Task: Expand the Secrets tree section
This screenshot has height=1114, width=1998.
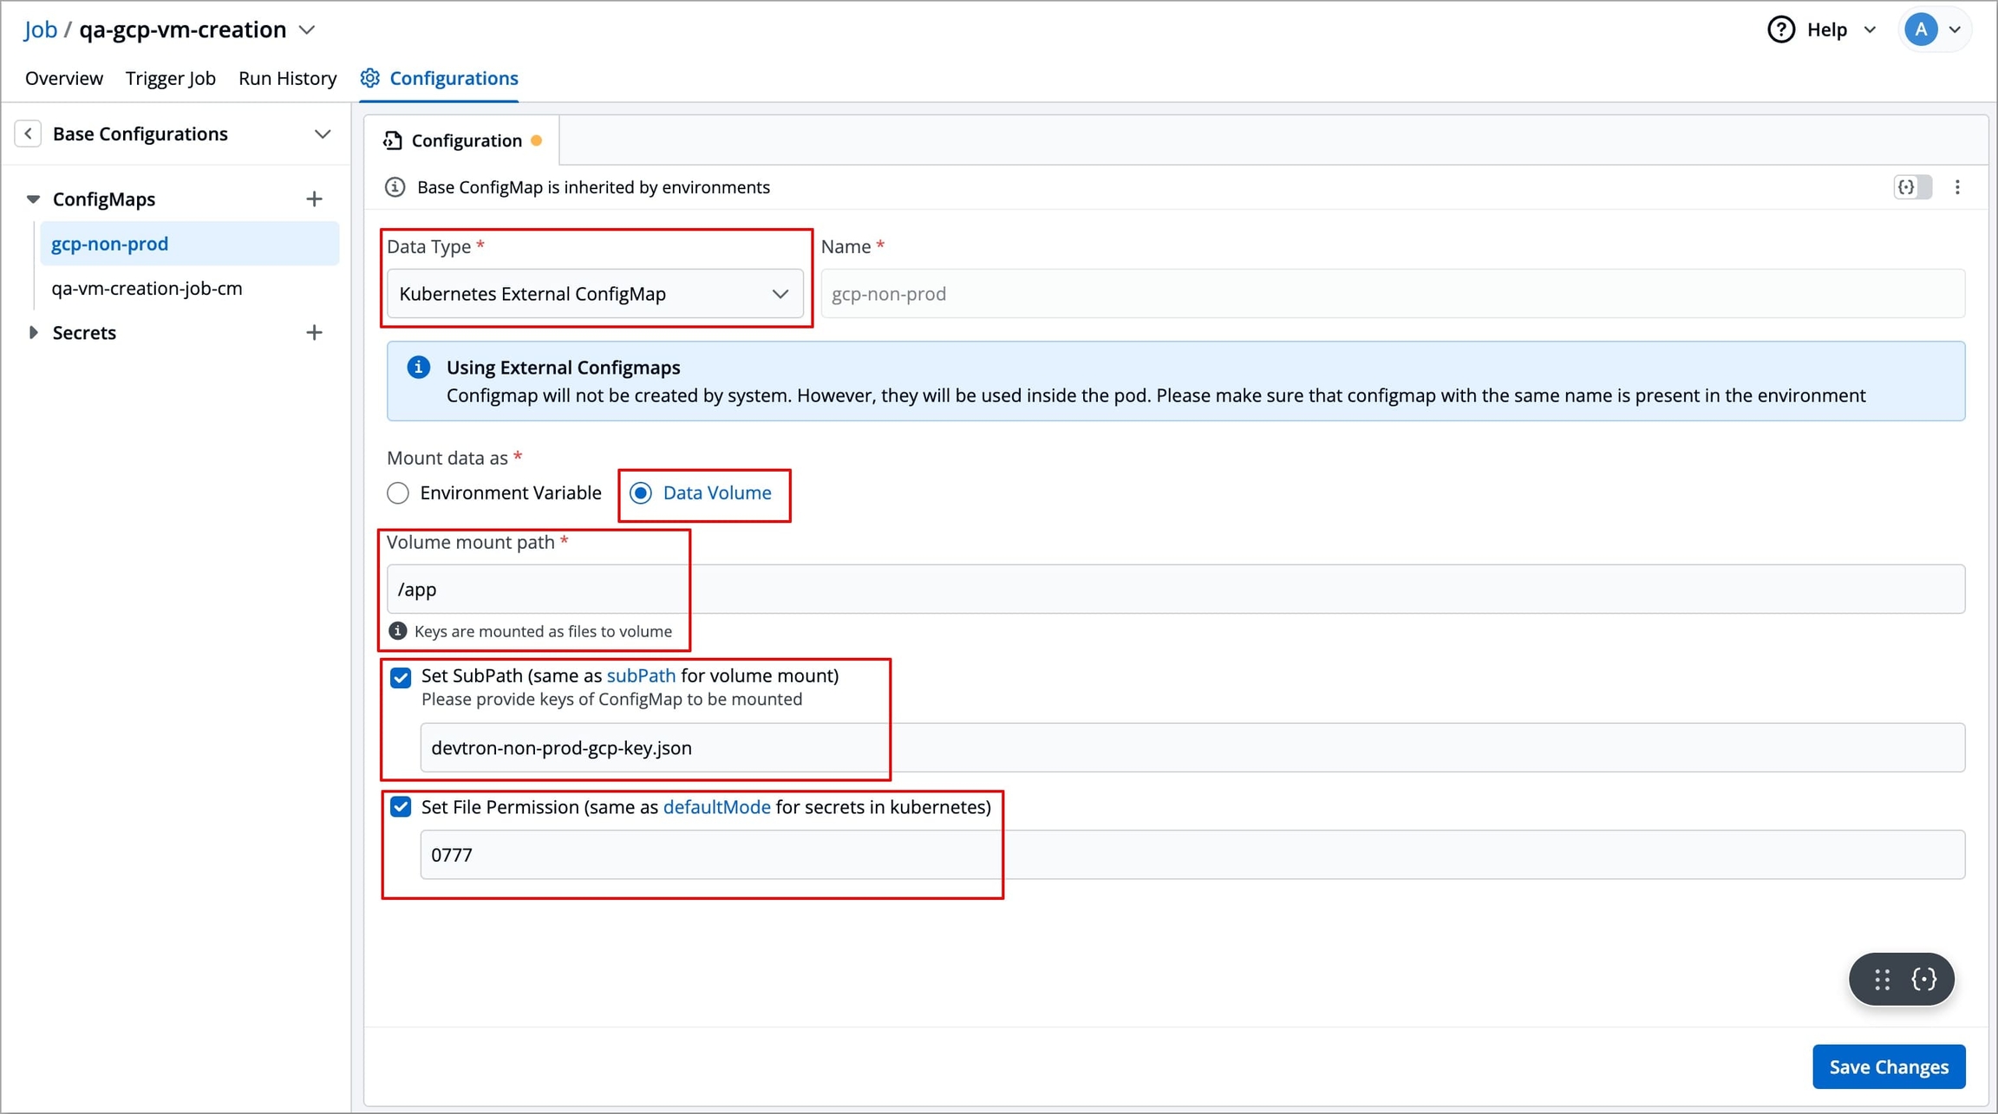Action: pos(33,333)
